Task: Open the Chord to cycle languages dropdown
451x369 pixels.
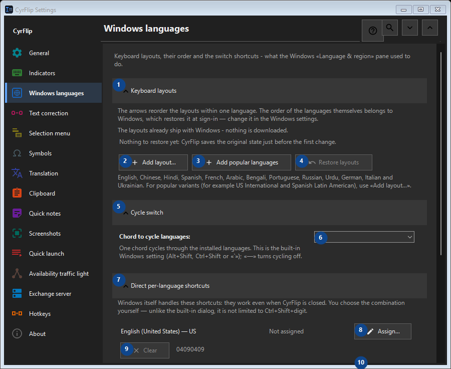Action: coord(364,237)
